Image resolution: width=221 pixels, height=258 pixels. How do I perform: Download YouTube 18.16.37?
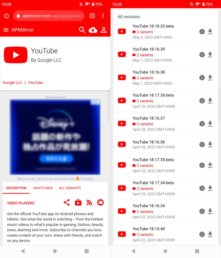pos(210,124)
